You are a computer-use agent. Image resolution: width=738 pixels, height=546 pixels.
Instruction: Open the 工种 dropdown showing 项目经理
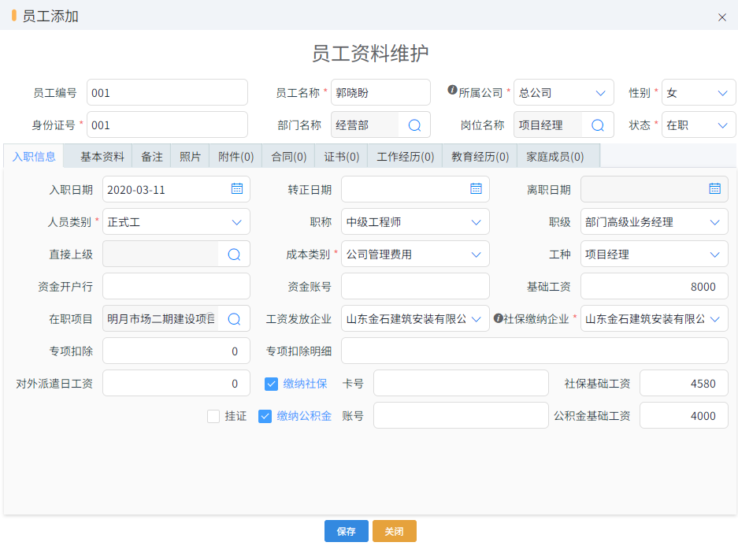click(655, 254)
